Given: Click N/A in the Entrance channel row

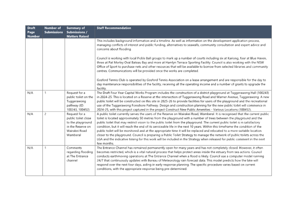Looking at the screenshot, I should tap(30, 148).
